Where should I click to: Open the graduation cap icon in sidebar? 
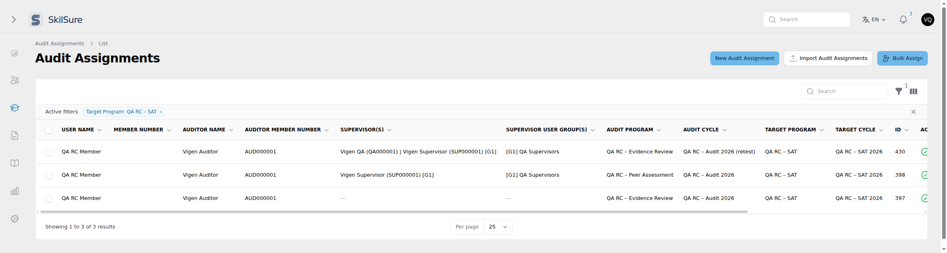click(15, 108)
